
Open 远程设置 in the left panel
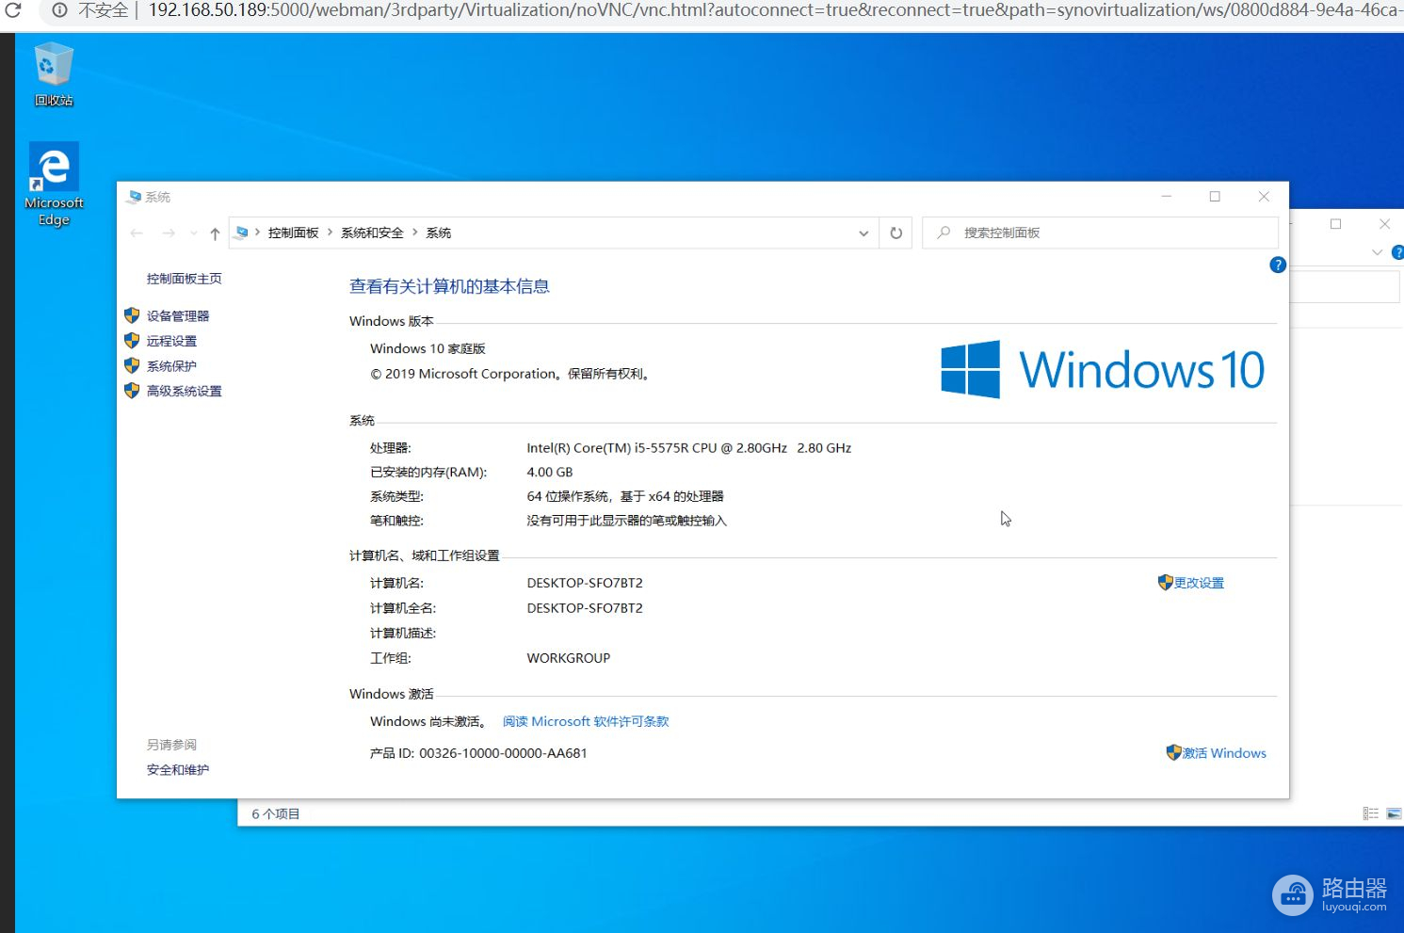pyautogui.click(x=171, y=341)
